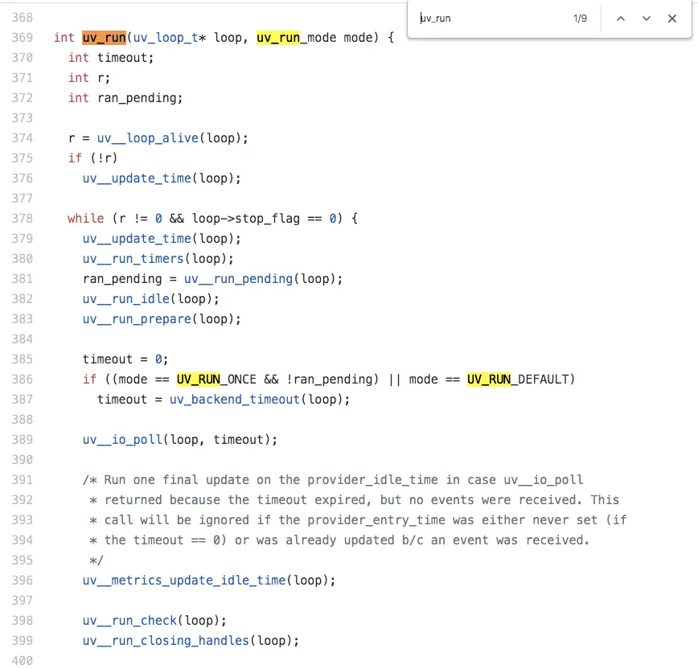This screenshot has height=669, width=698.
Task: Click uv__update_time call on line 376
Action: tap(137, 179)
